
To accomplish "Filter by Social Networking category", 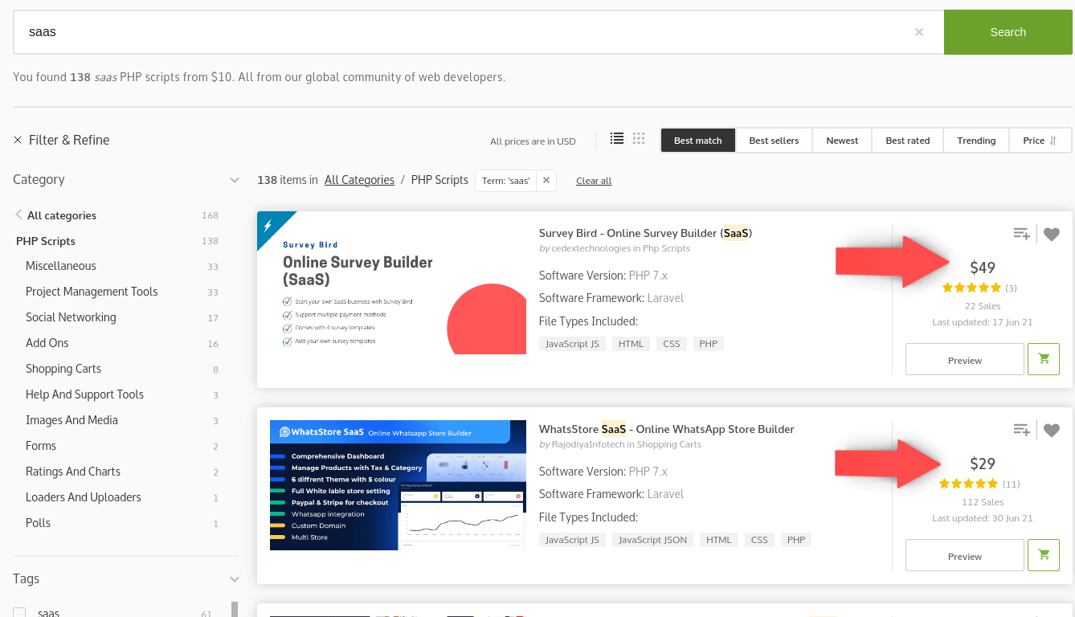I will pos(71,317).
